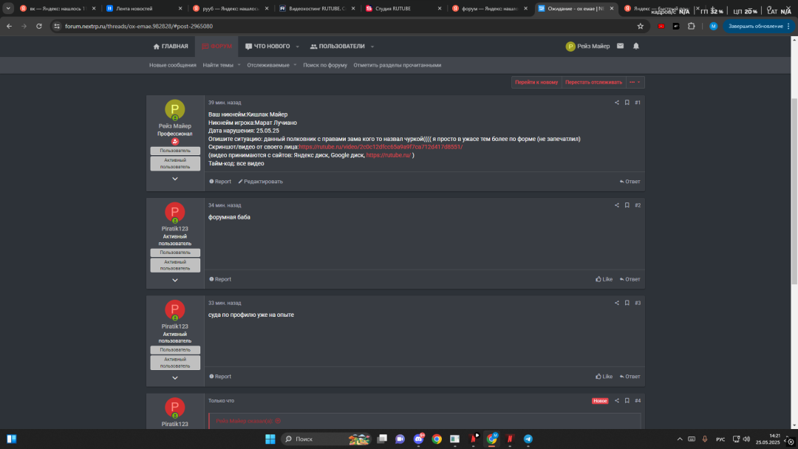This screenshot has height=449, width=798.
Task: Expand user details under Рейз Майер avatar
Action: pyautogui.click(x=175, y=179)
